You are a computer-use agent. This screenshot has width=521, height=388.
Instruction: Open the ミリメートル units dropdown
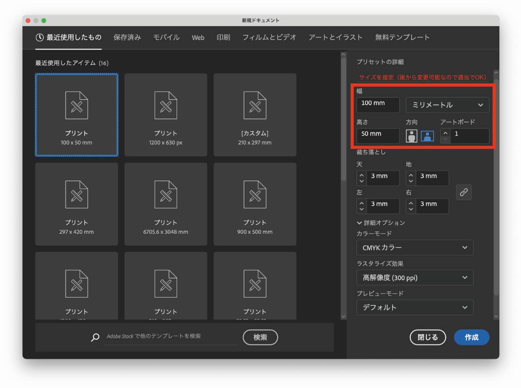[447, 105]
